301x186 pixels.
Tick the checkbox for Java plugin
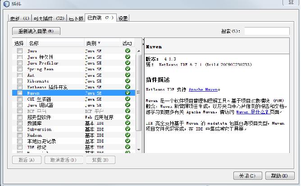coord(20,51)
